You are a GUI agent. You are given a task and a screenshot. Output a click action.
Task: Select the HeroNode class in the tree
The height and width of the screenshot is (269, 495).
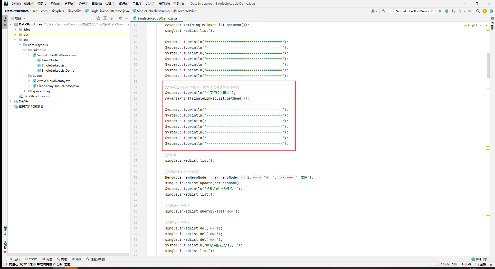(50, 60)
